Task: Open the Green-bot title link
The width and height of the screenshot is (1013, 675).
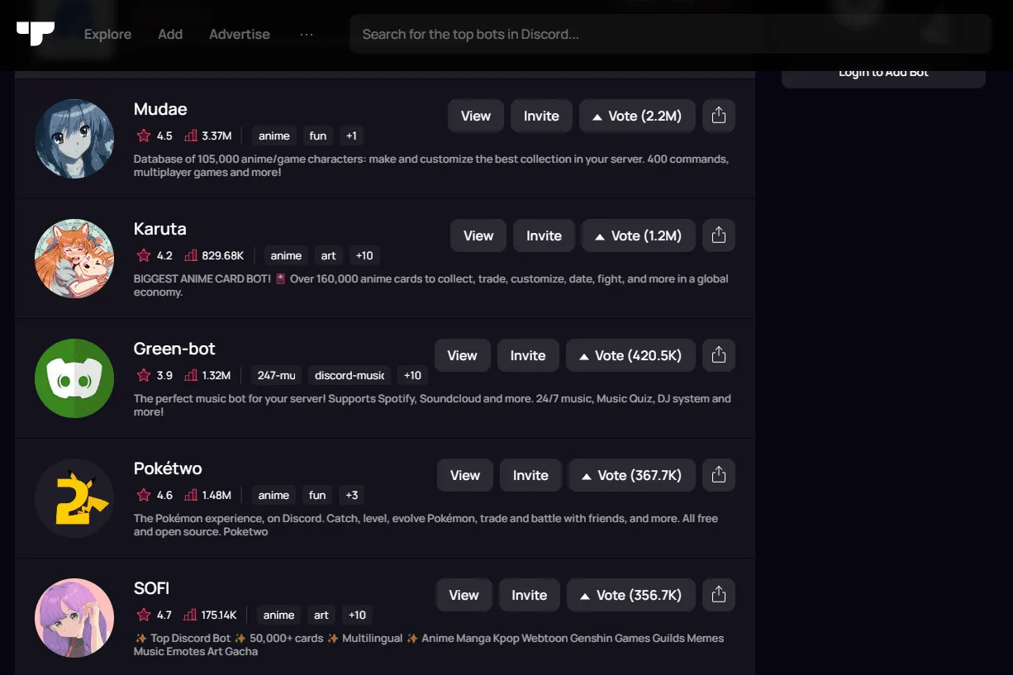Action: (x=174, y=349)
